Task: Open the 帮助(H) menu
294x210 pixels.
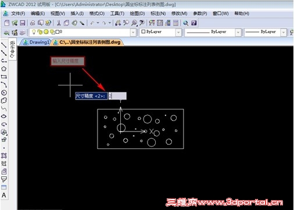Action: [242, 13]
